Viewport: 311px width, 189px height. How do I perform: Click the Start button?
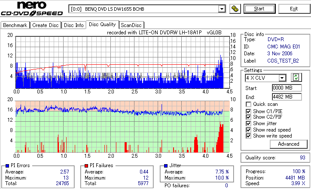pyautogui.click(x=259, y=9)
